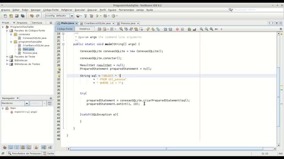Click the editor horizontal scrollbar
Screen dimensions: 284x159
[166, 149]
